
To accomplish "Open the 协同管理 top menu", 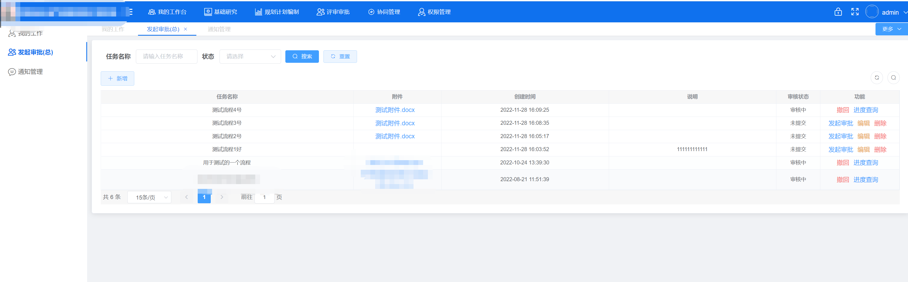I will click(x=384, y=12).
